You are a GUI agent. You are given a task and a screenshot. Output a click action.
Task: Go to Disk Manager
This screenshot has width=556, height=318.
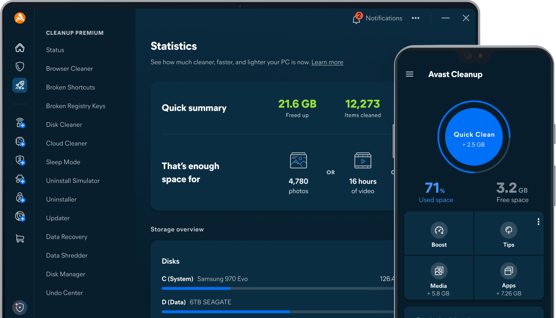tap(66, 274)
